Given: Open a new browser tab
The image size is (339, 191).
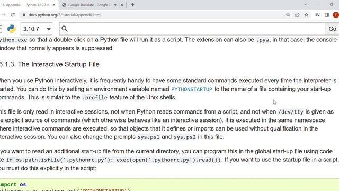Looking at the screenshot, I should 132,5.
